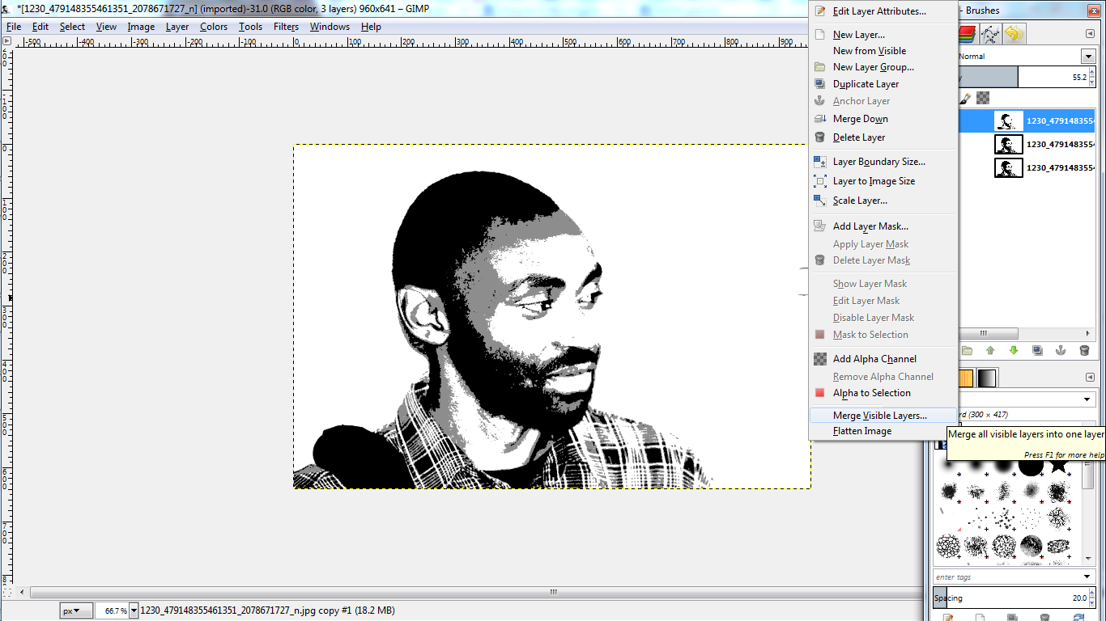Create new layer group in Layers dock
Image resolution: width=1106 pixels, height=621 pixels.
pos(966,350)
